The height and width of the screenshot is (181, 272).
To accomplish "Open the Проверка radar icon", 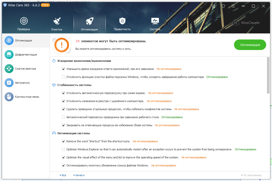I will coord(24,21).
